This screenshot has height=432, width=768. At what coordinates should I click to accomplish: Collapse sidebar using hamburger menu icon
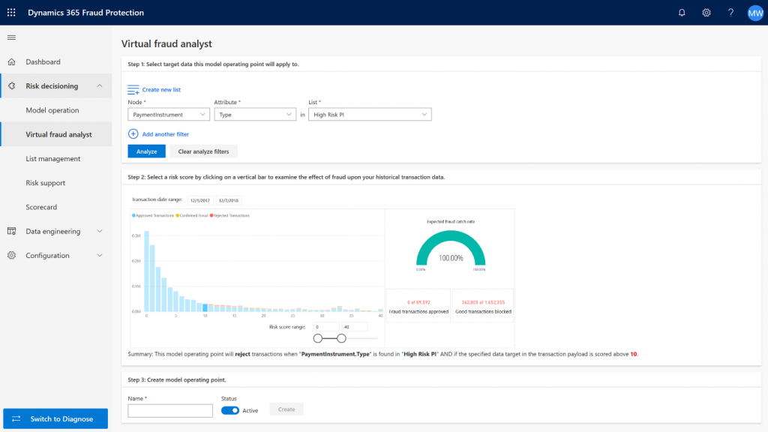11,37
